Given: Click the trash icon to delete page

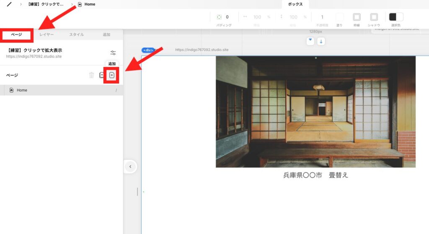Looking at the screenshot, I should coord(92,75).
